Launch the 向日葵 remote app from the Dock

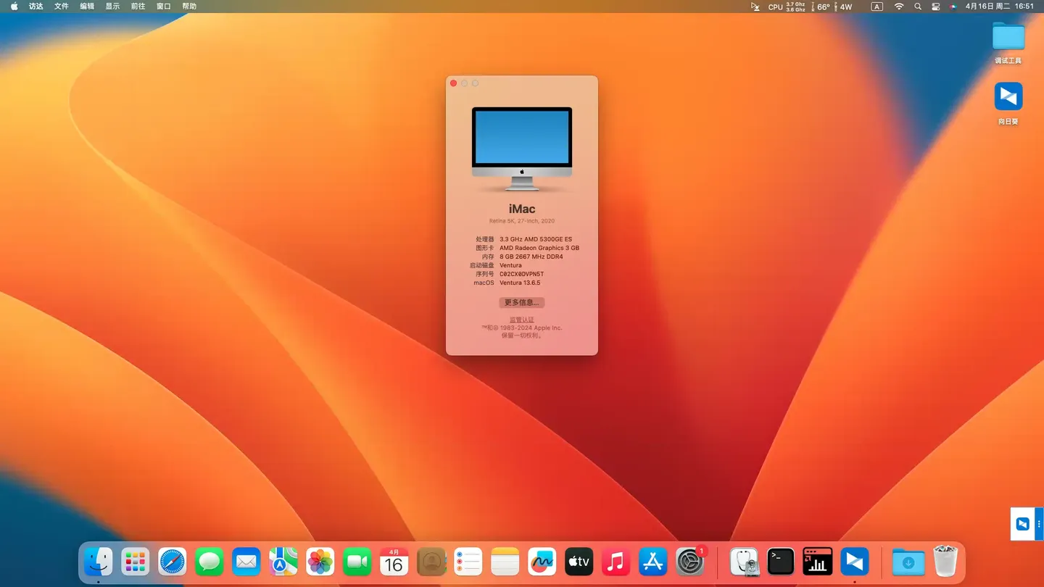coord(854,560)
